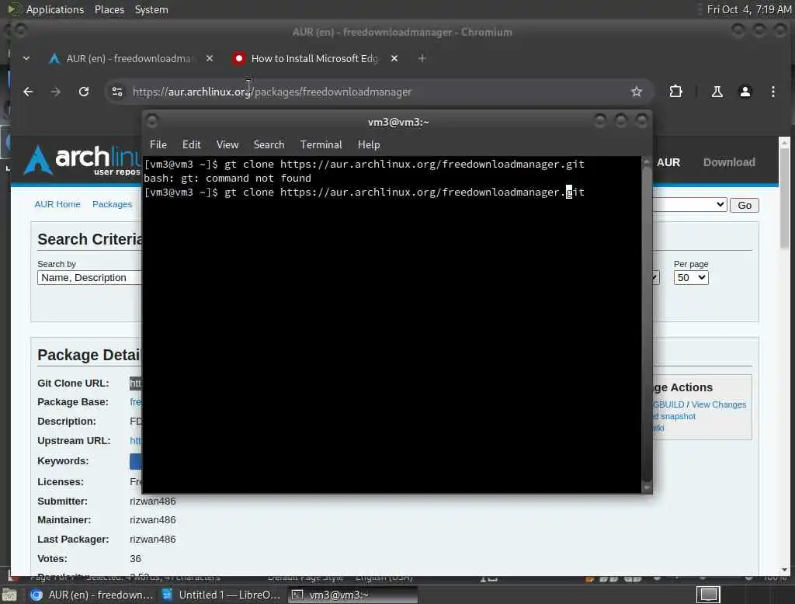
Task: Click the Chromium forward arrow
Action: [x=56, y=92]
